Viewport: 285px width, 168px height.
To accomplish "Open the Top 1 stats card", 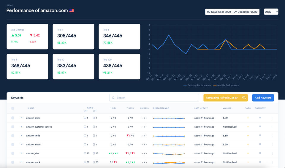I will click(x=73, y=37).
